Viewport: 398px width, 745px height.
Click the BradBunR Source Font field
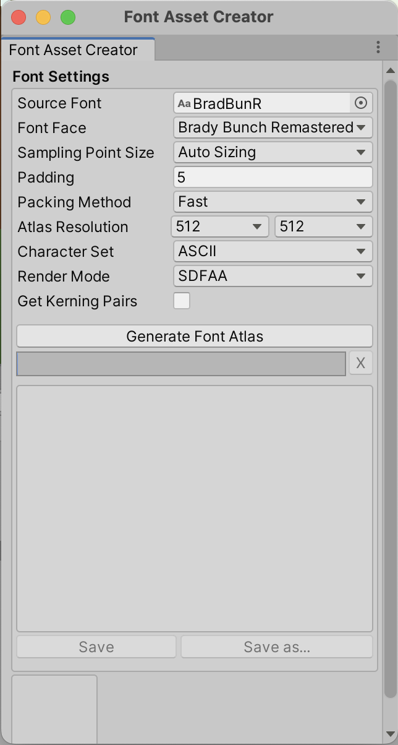pos(263,103)
